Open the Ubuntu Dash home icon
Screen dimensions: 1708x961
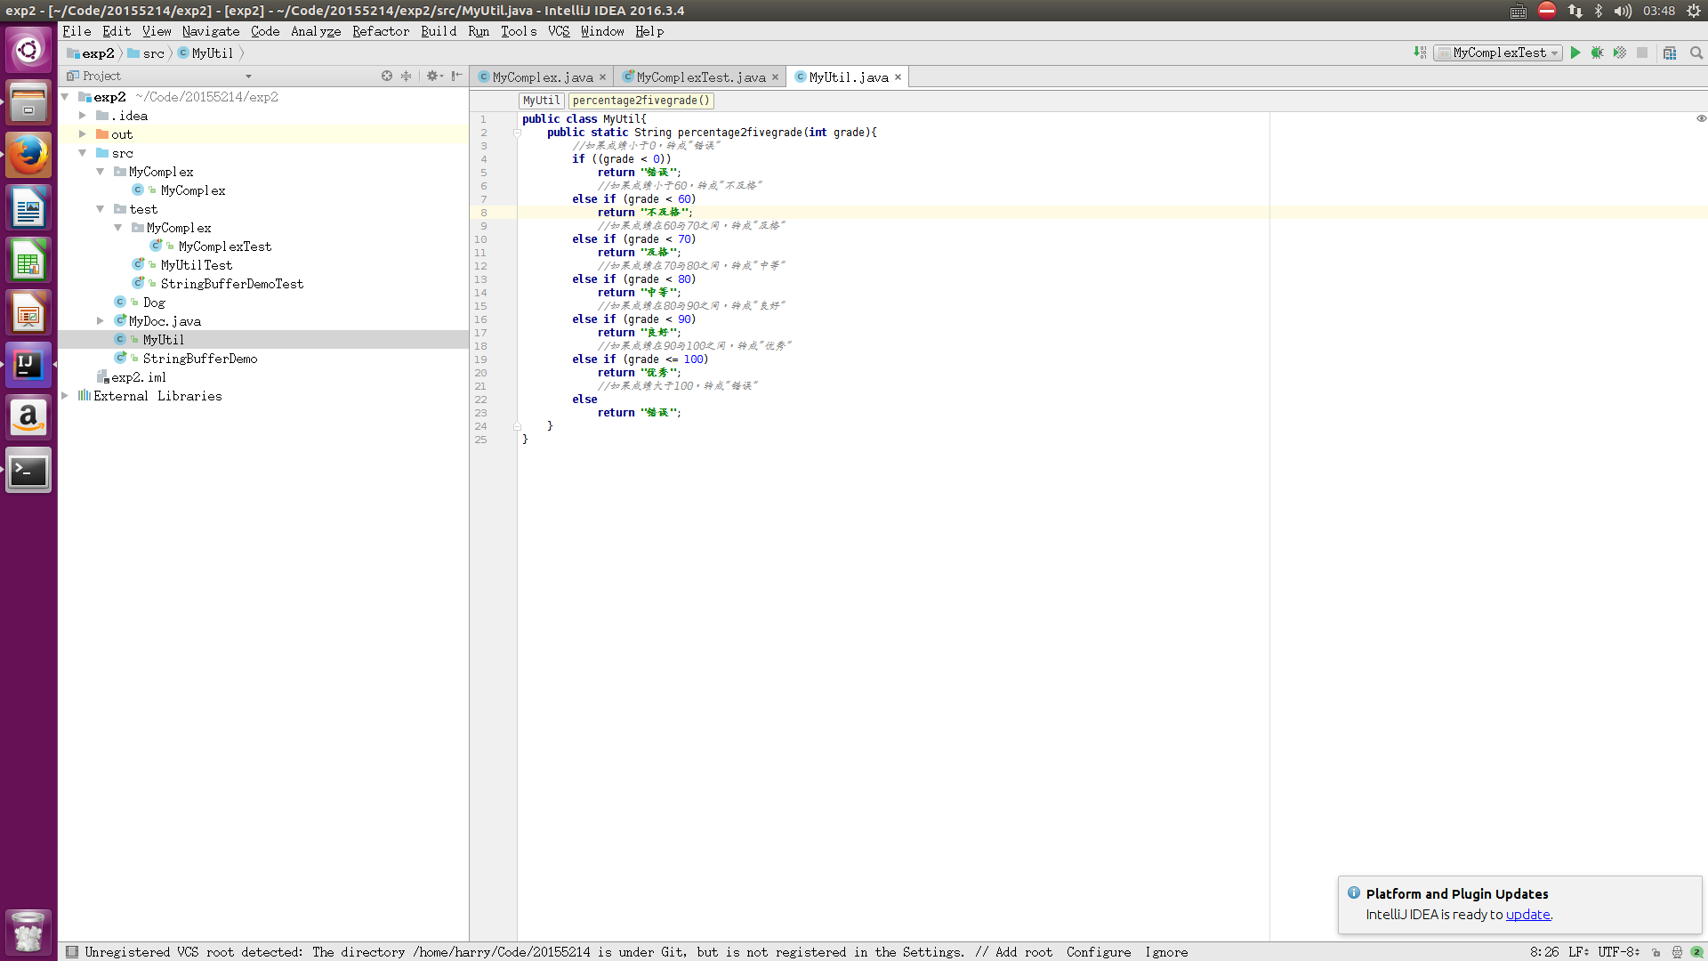pos(28,50)
